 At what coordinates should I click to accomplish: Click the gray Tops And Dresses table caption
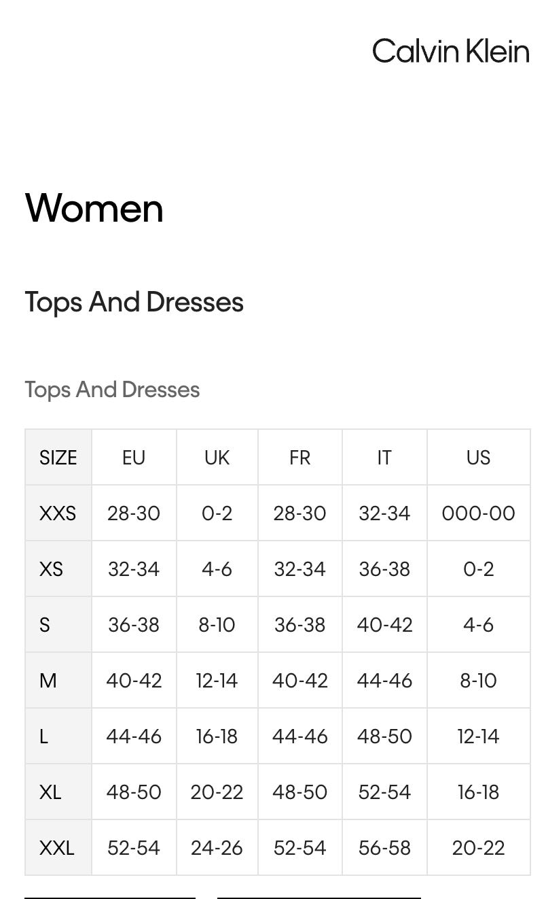[112, 390]
